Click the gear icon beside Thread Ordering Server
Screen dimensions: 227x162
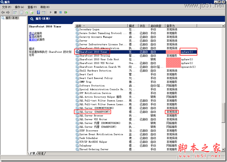77,149
